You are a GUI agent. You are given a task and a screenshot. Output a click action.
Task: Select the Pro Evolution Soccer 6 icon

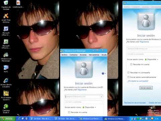[x=6, y=95]
